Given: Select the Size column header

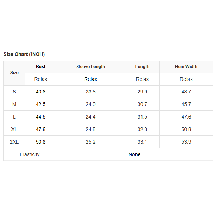Looking at the screenshot, I should coord(14,73).
